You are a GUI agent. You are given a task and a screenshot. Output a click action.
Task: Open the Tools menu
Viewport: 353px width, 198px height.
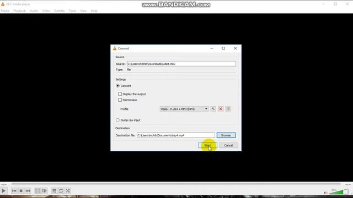pos(72,11)
